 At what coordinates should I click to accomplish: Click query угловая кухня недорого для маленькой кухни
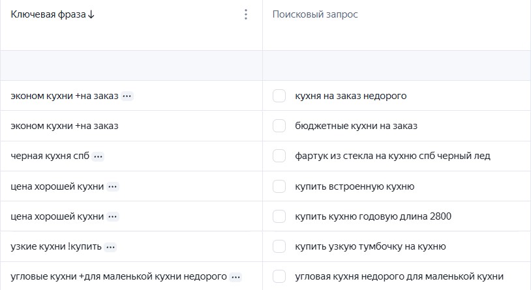click(x=399, y=276)
